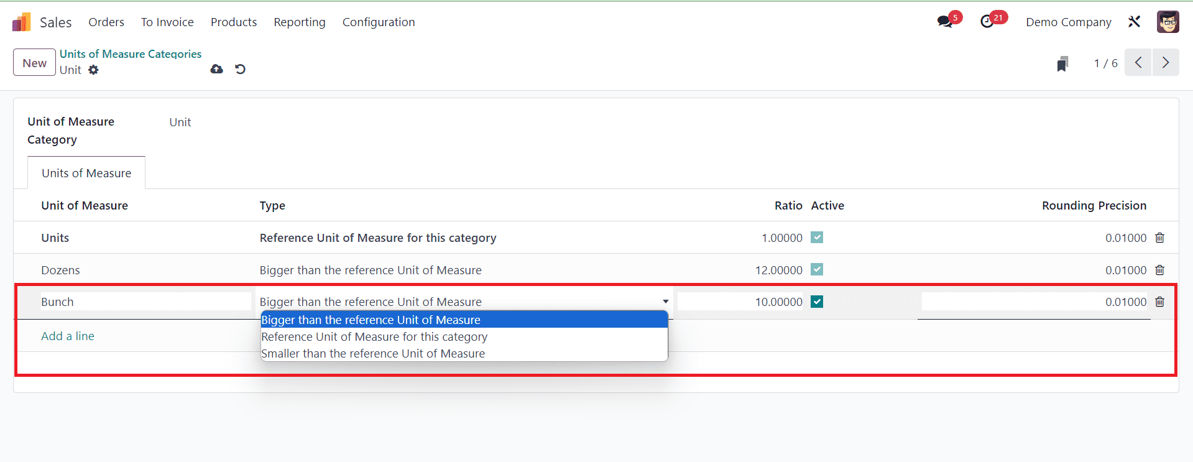Image resolution: width=1193 pixels, height=462 pixels.
Task: Delete the Bunch row
Action: (1160, 302)
